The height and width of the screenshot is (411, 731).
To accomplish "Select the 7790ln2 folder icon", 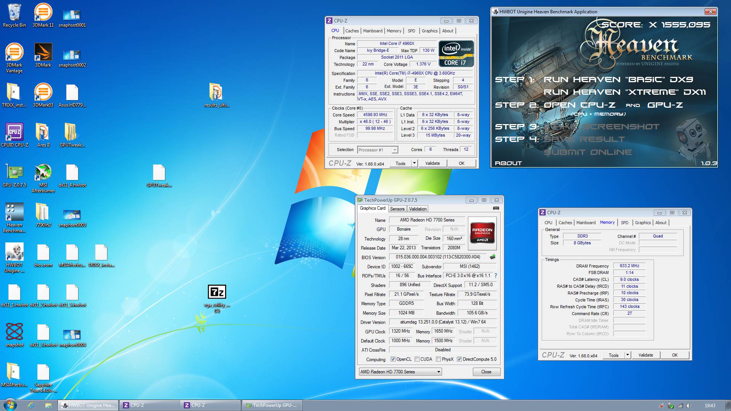I will coord(43,215).
